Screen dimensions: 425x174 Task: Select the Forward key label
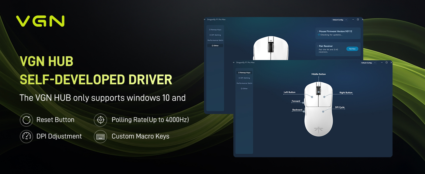pyautogui.click(x=296, y=101)
